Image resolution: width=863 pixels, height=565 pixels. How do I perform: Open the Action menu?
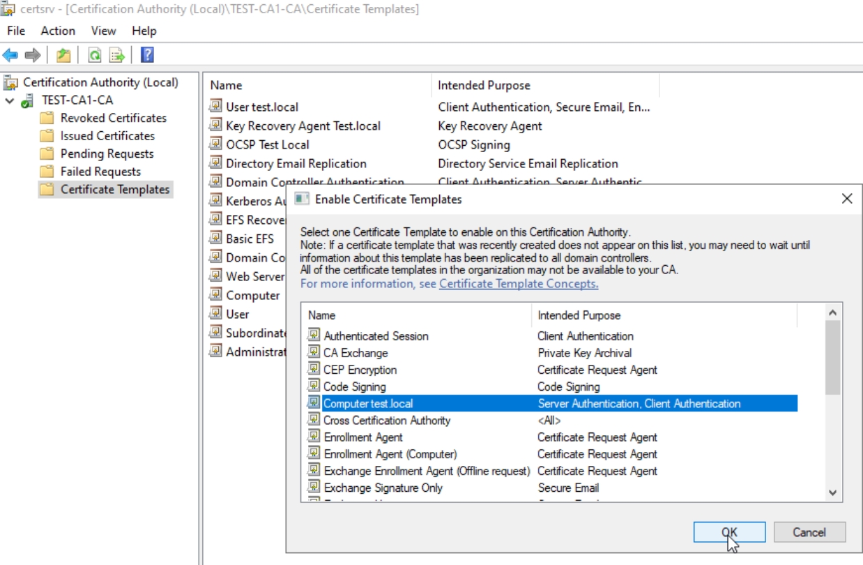tap(58, 31)
